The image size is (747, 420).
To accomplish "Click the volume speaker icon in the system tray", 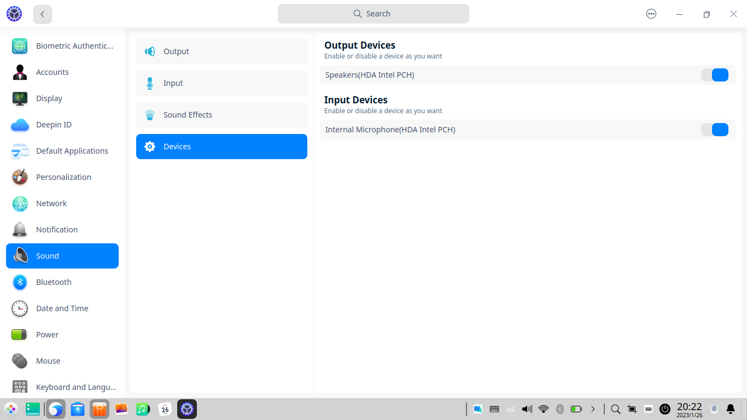I will (x=527, y=409).
